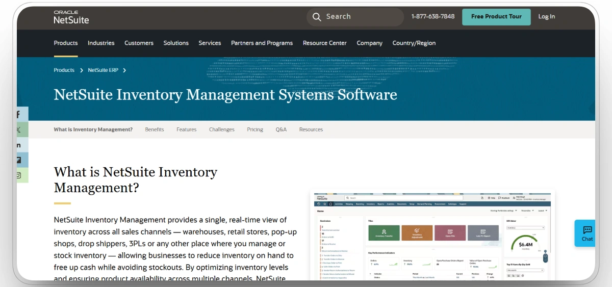Jump to the Features section
The width and height of the screenshot is (612, 287).
click(x=187, y=129)
